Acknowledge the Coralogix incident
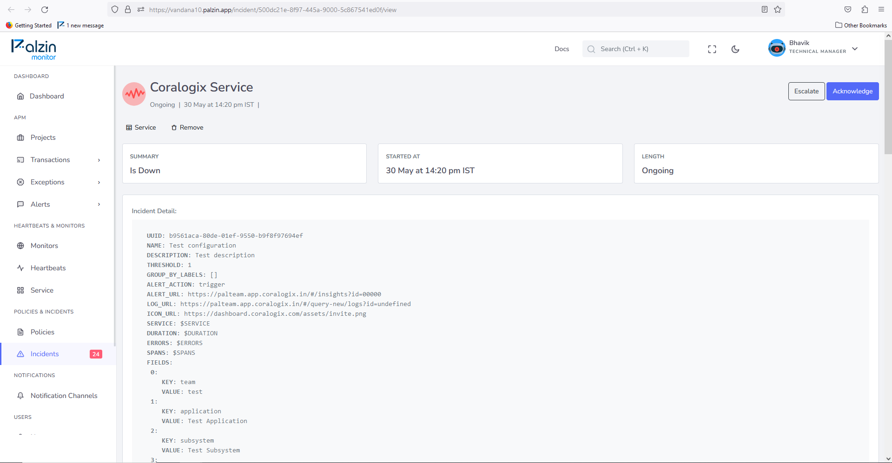 (x=852, y=91)
